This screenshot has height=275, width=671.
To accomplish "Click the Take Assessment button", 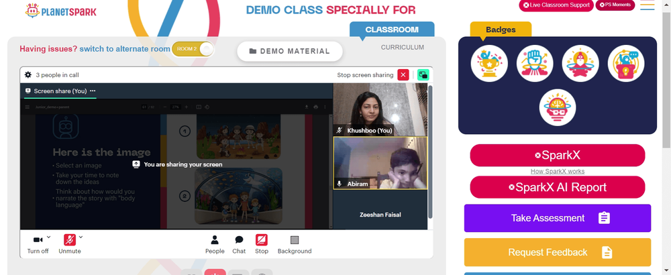I will (x=557, y=218).
